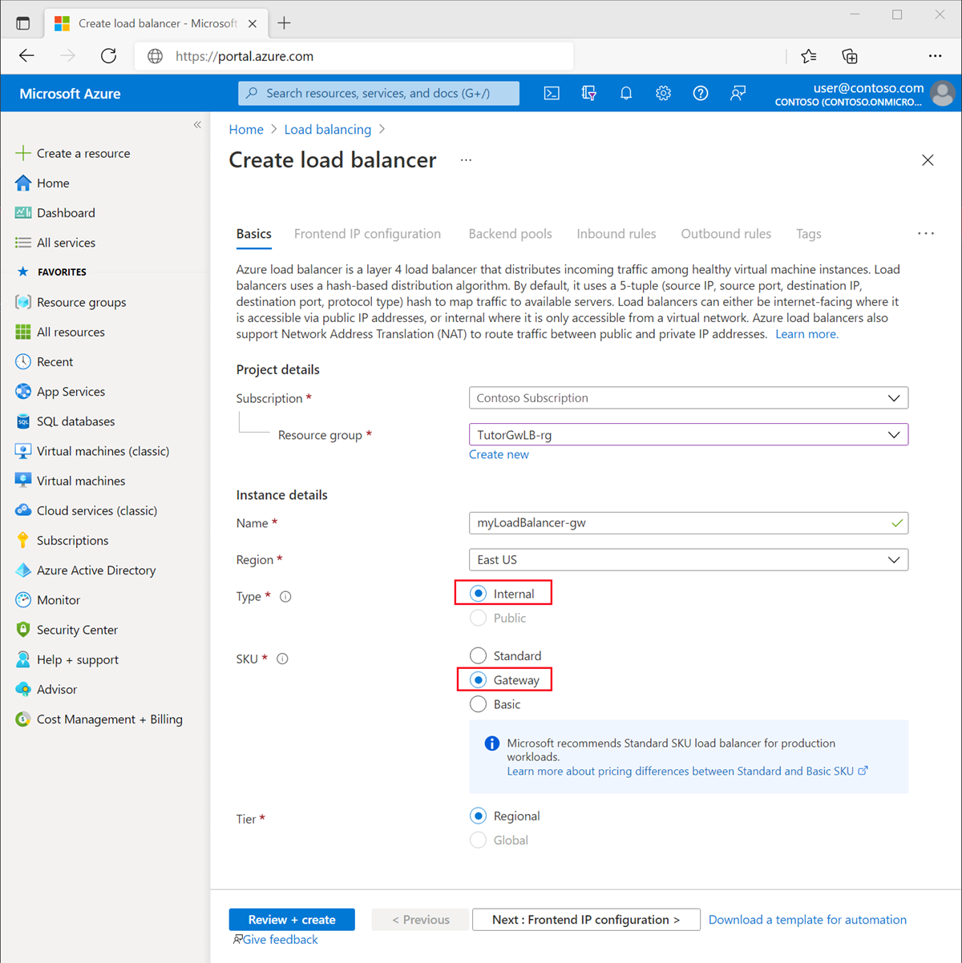Open the notifications bell
The height and width of the screenshot is (963, 962).
pyautogui.click(x=626, y=94)
